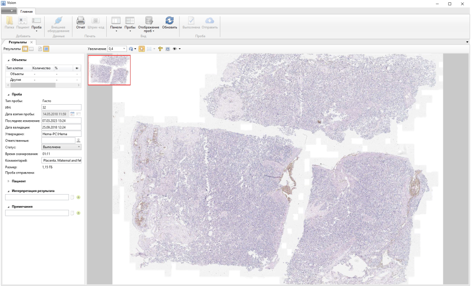This screenshot has width=471, height=286.
Task: Toggle the eye visibility dropdown in viewer toolbar
Action: click(176, 49)
